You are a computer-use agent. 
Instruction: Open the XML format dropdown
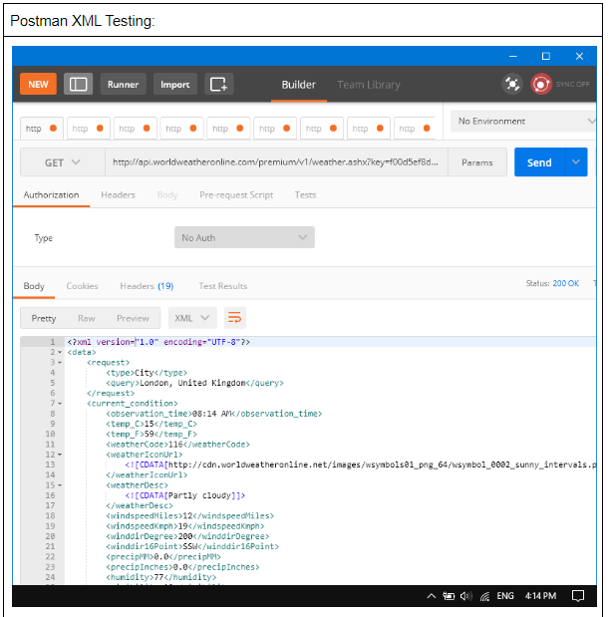[192, 318]
